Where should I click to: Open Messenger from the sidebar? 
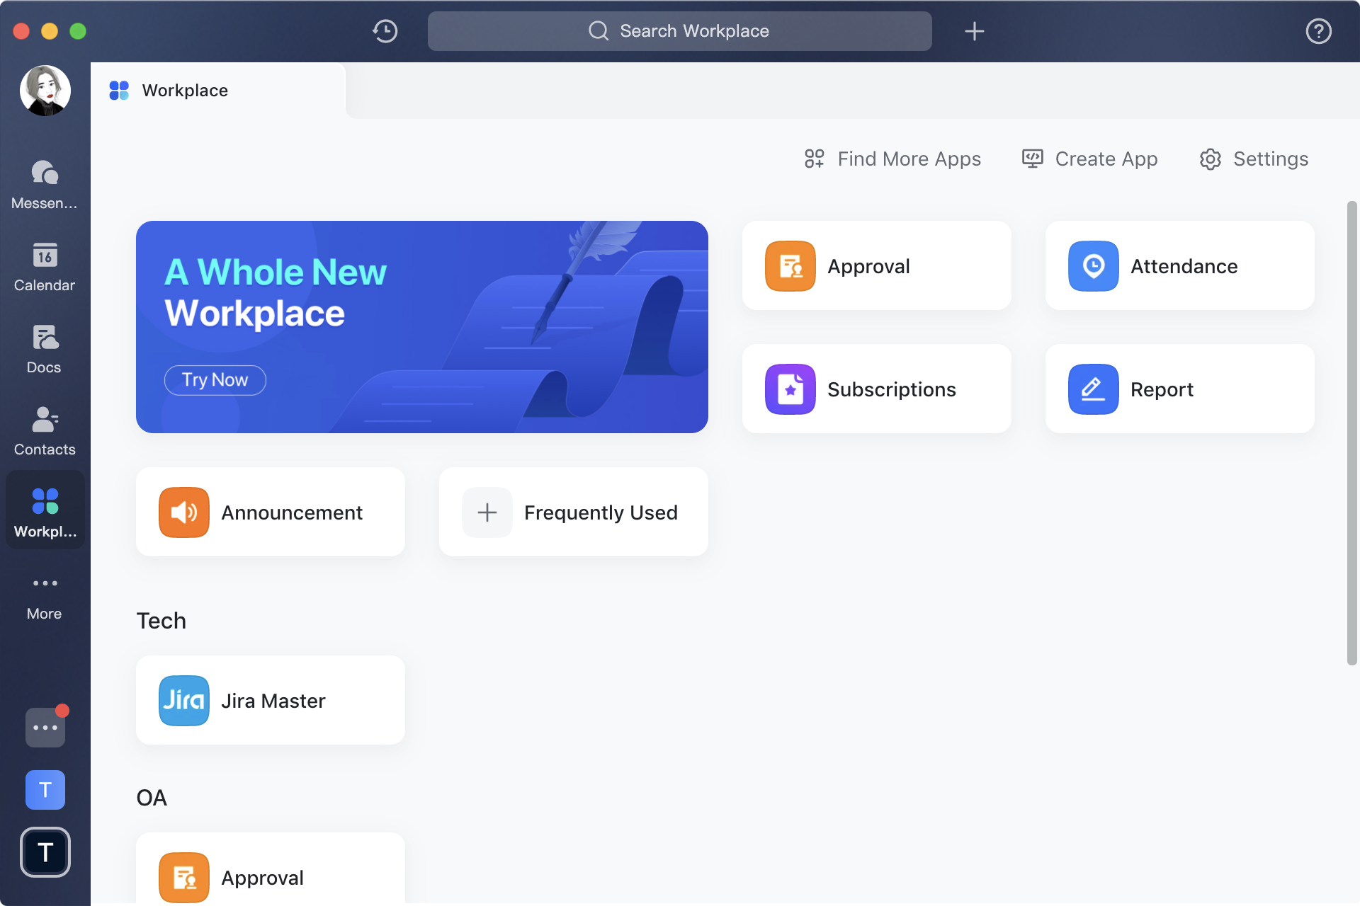click(45, 184)
